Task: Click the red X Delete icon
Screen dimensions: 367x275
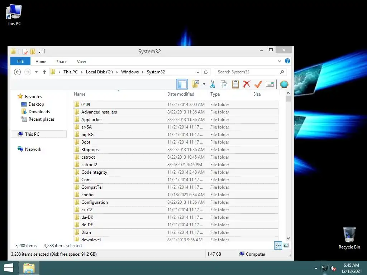Action: coord(247,84)
